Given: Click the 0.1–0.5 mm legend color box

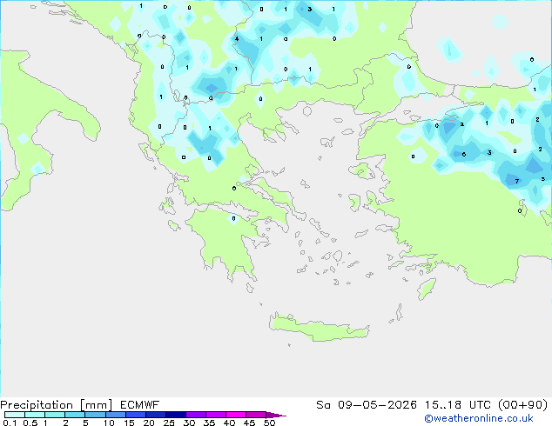Looking at the screenshot, I should (x=15, y=415).
